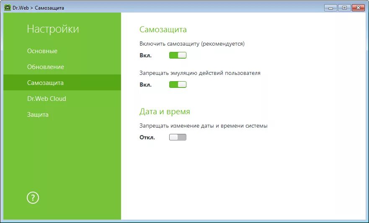Click the 'Откл.' status text
This screenshot has height=223, width=369.
tap(147, 138)
